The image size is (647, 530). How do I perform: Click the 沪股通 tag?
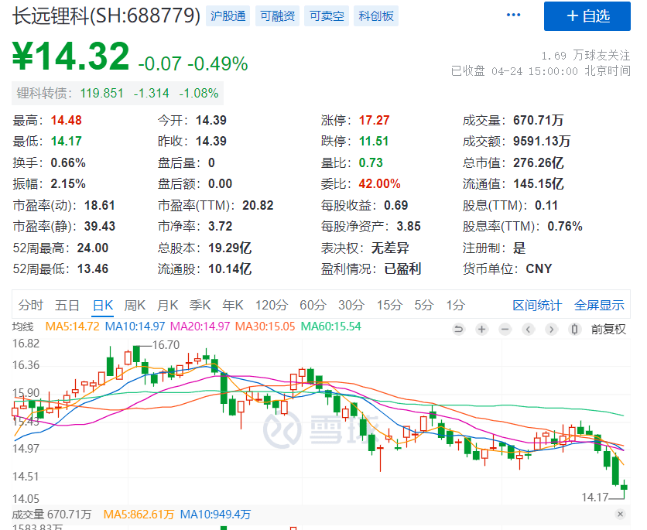click(x=228, y=16)
